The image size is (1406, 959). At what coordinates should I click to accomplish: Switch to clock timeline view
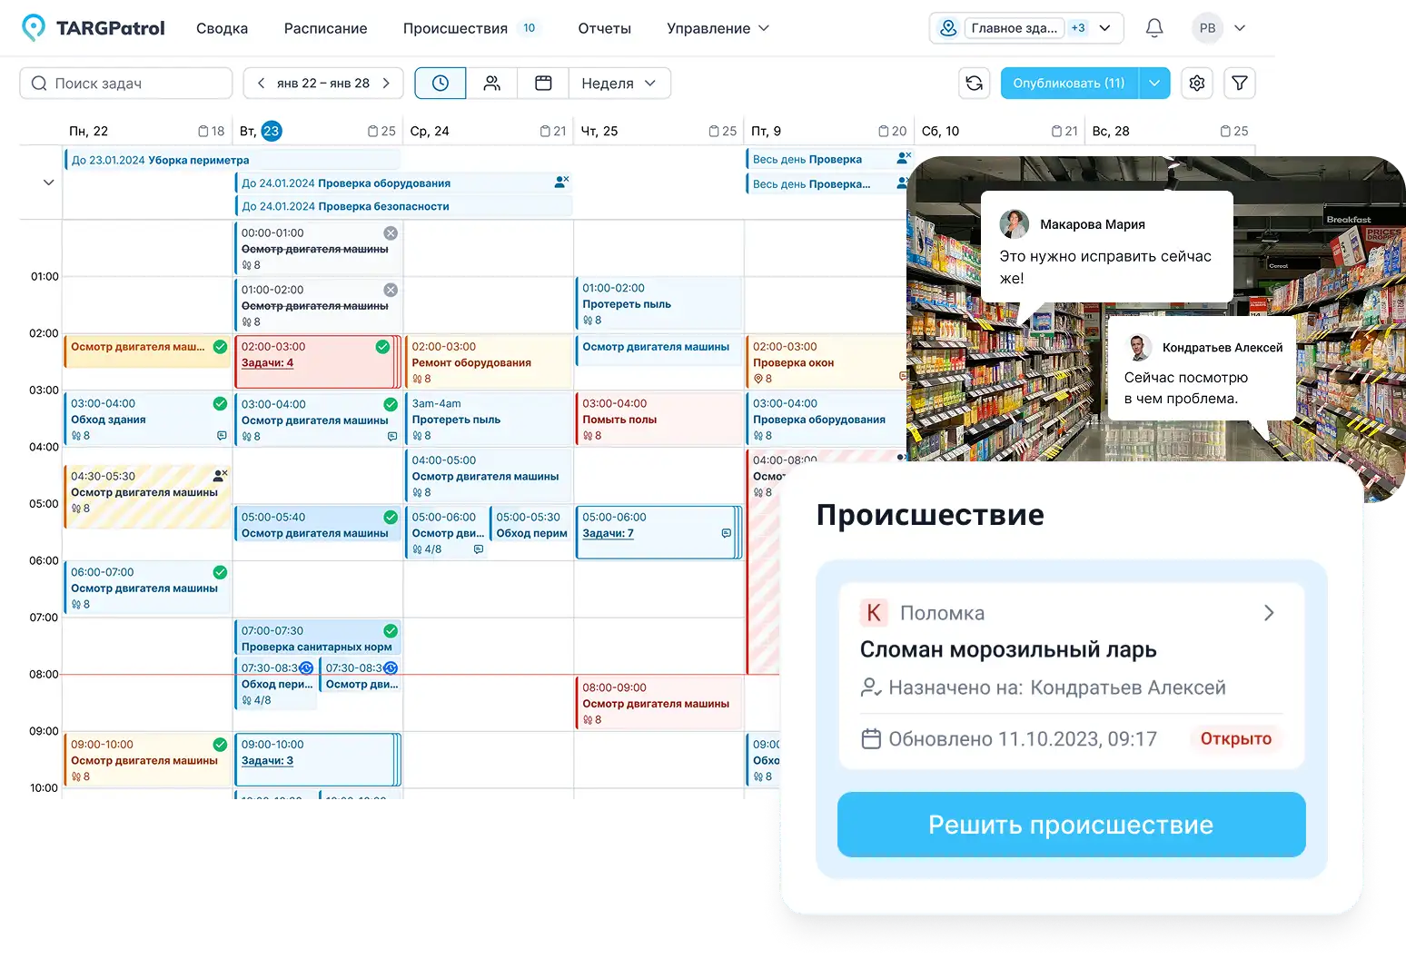pyautogui.click(x=441, y=83)
